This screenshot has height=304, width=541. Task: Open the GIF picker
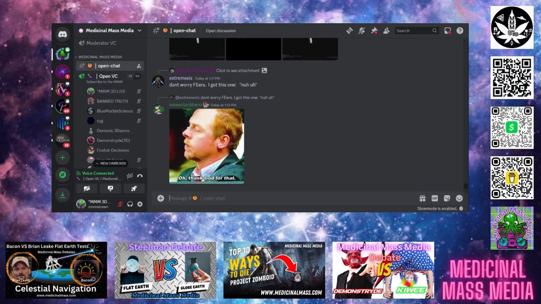[x=434, y=198]
